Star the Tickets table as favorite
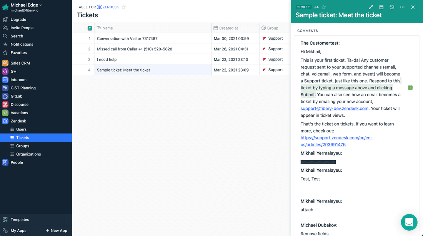 pyautogui.click(x=123, y=7)
